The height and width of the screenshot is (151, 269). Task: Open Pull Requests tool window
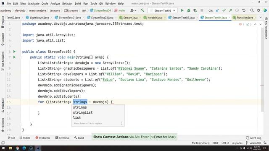pos(3,61)
